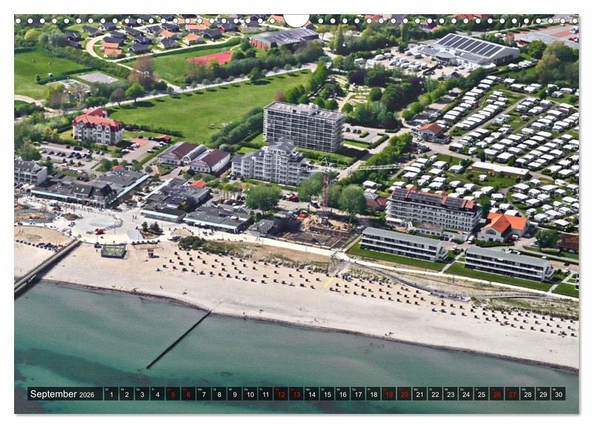Select red Saturday 5 date cell
The width and height of the screenshot is (593, 428).
173,394
